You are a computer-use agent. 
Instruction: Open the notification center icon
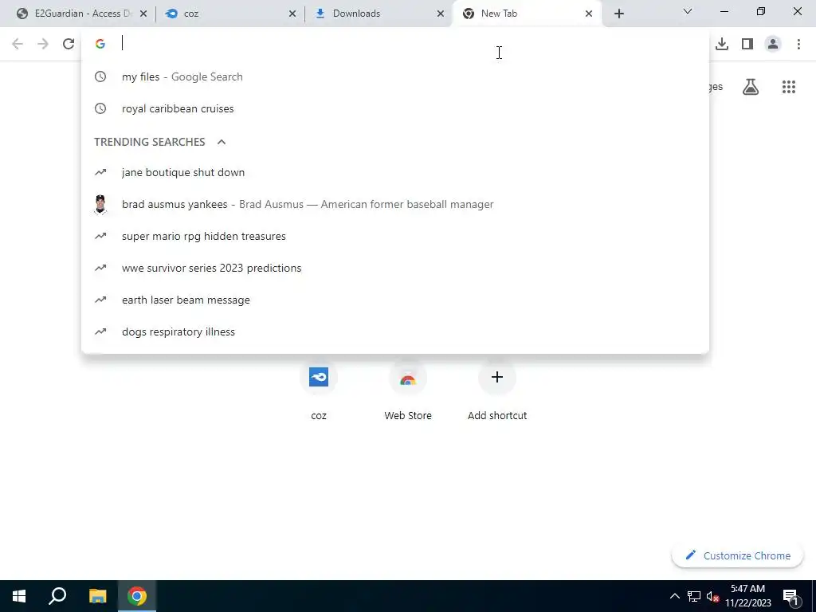click(791, 597)
